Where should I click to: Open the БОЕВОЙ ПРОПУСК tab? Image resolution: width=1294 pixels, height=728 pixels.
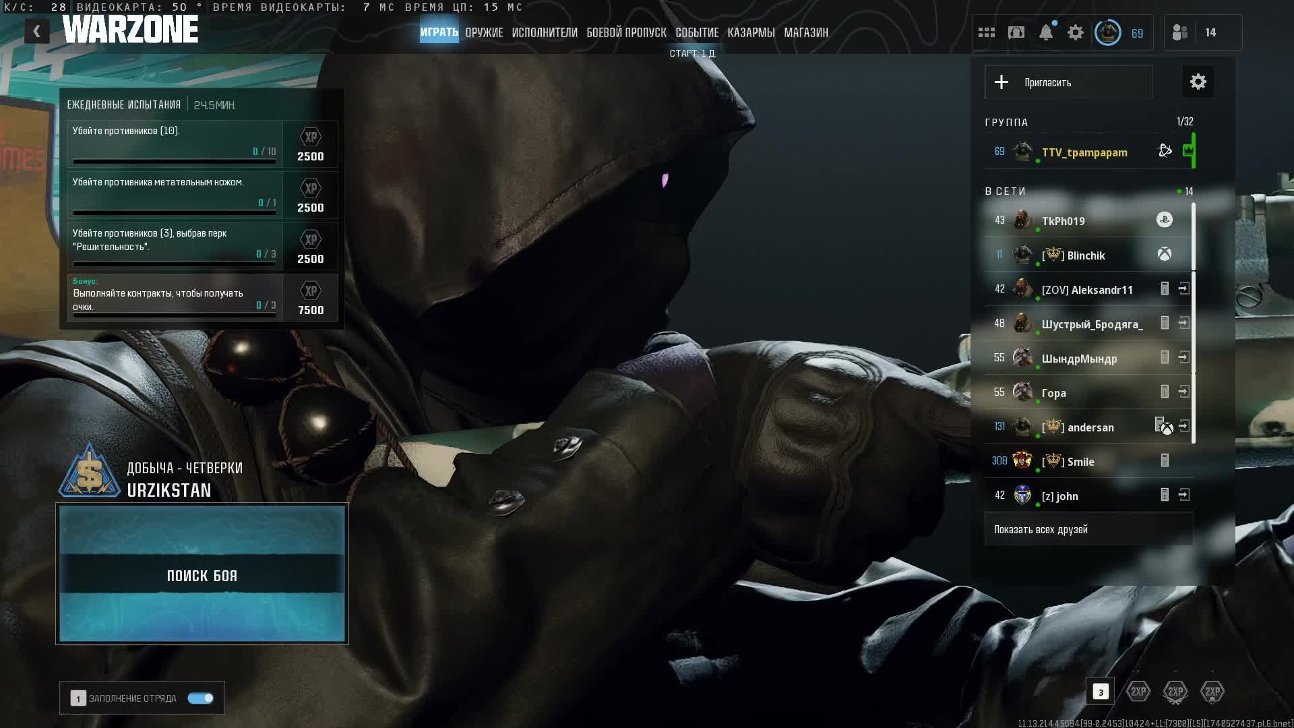(626, 32)
